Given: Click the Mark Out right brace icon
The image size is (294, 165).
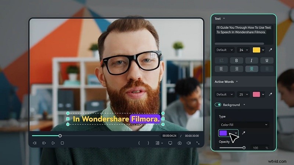Looking at the screenshot, I should [148, 143].
